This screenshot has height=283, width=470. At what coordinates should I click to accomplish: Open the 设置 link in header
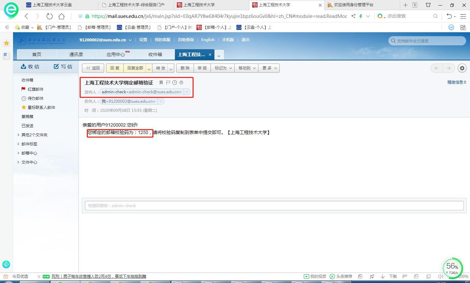(x=143, y=40)
